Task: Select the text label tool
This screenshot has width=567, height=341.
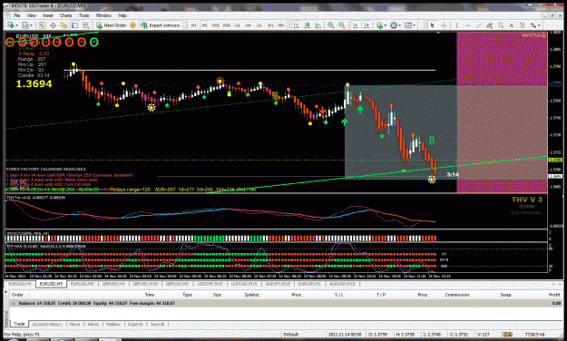Action: point(523,25)
